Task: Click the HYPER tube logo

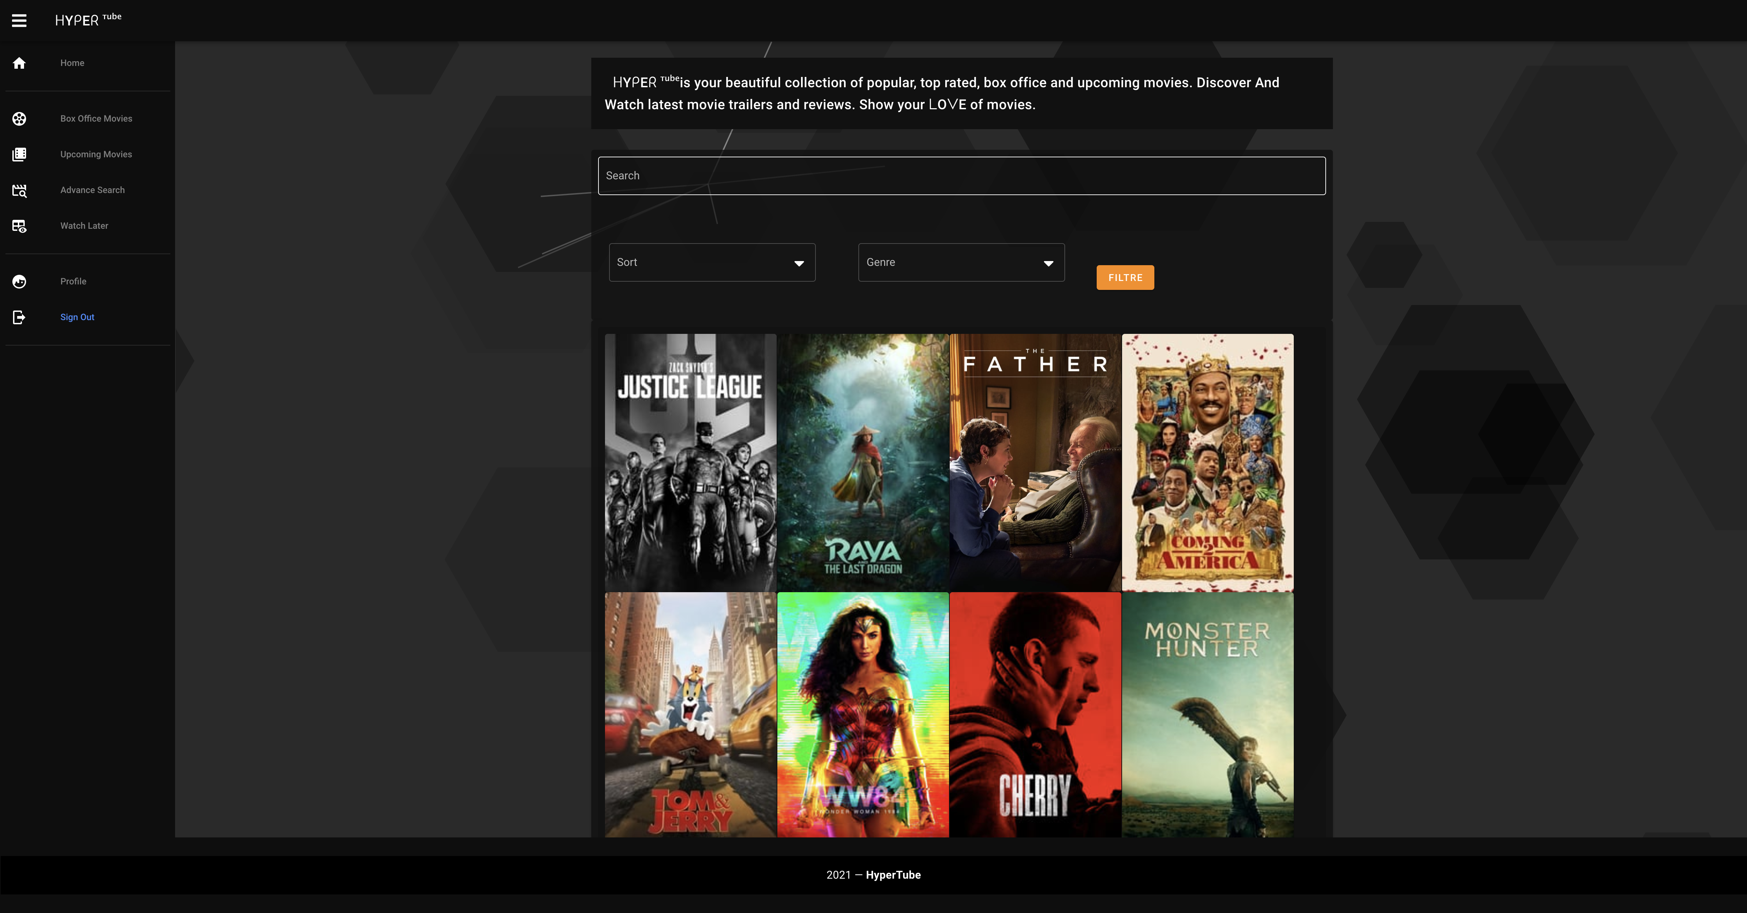Action: [x=88, y=20]
